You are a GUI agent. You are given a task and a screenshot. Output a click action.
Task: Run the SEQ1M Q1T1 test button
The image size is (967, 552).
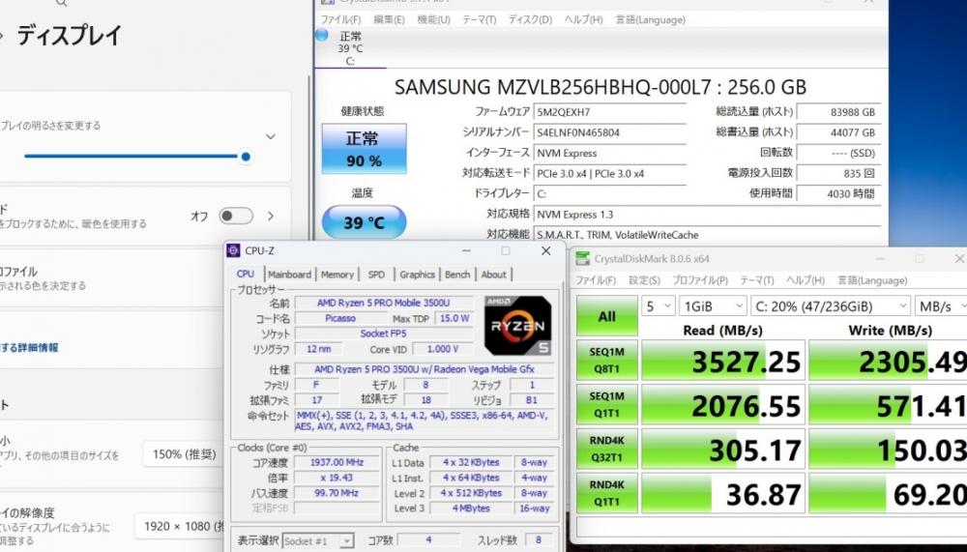click(607, 405)
